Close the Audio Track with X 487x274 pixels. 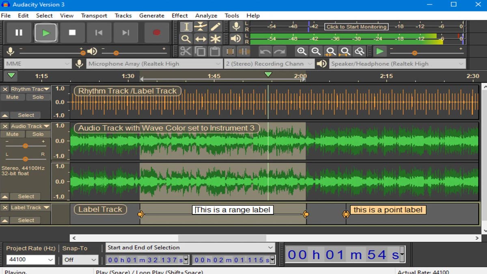pos(5,126)
